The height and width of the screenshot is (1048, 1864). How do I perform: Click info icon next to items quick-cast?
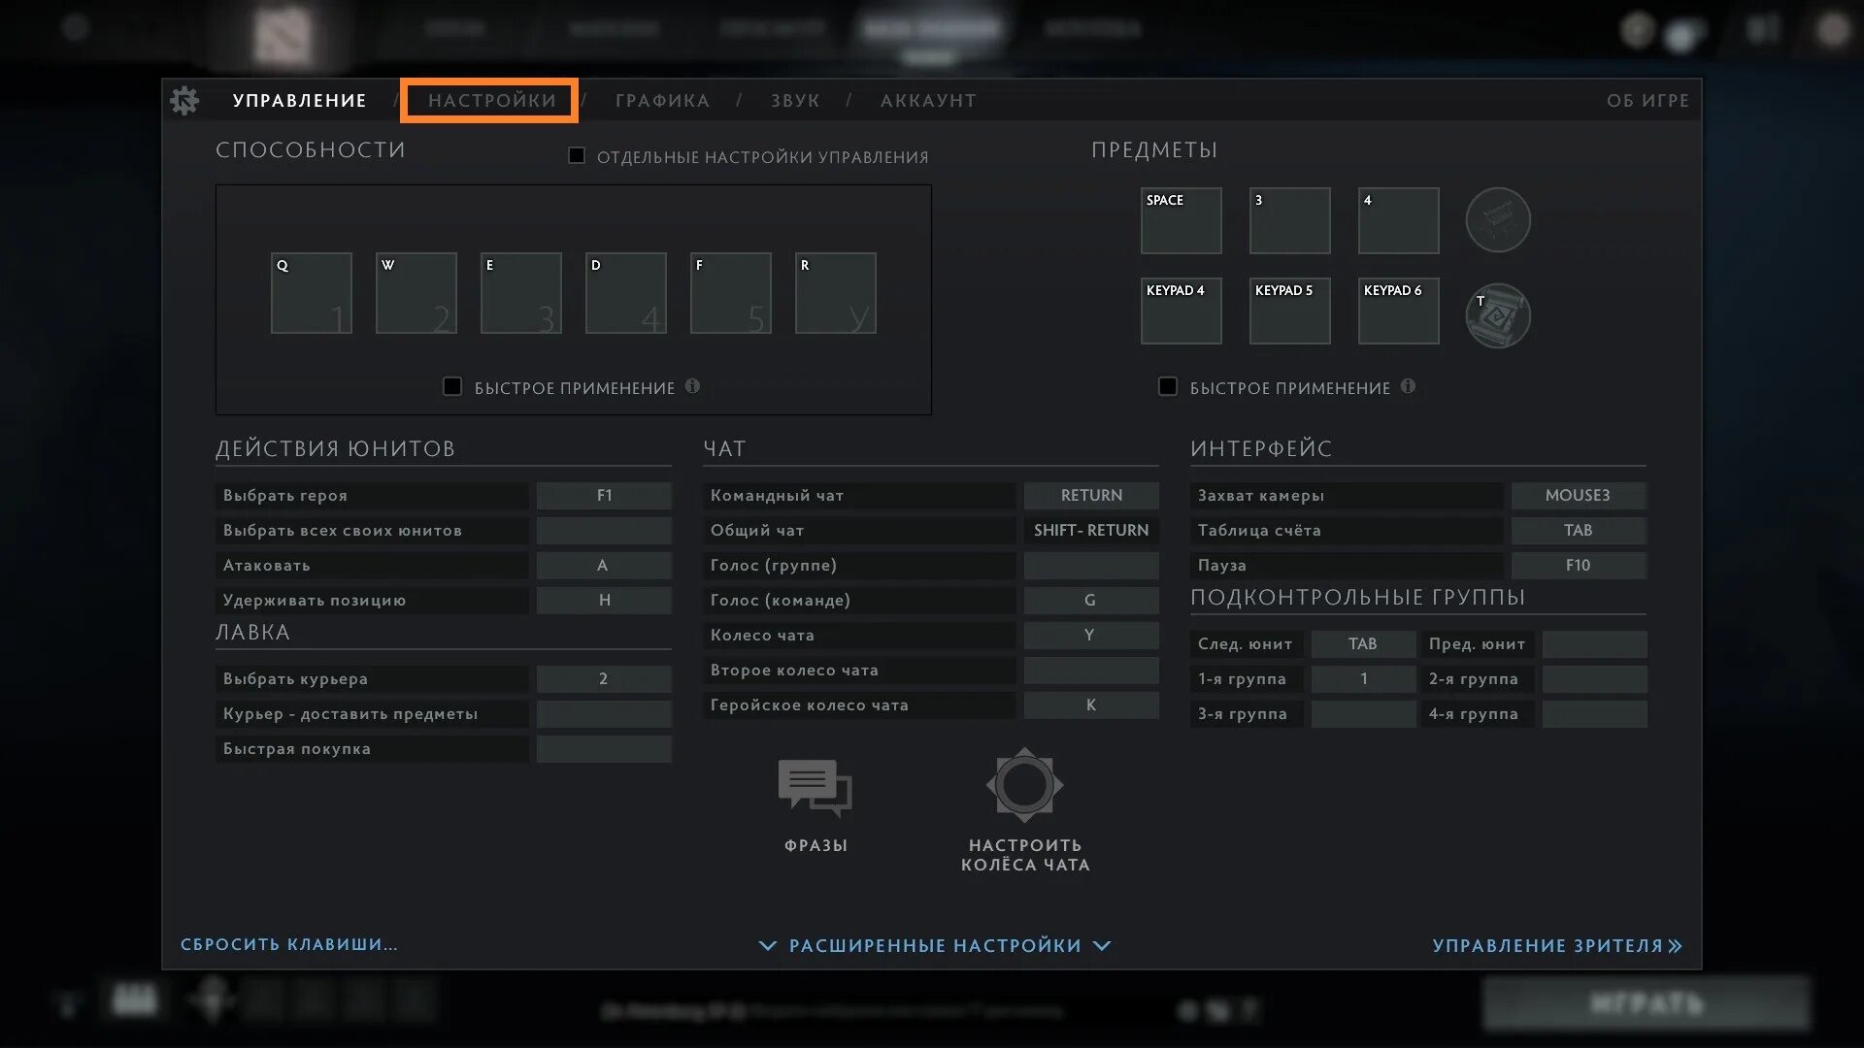1408,386
